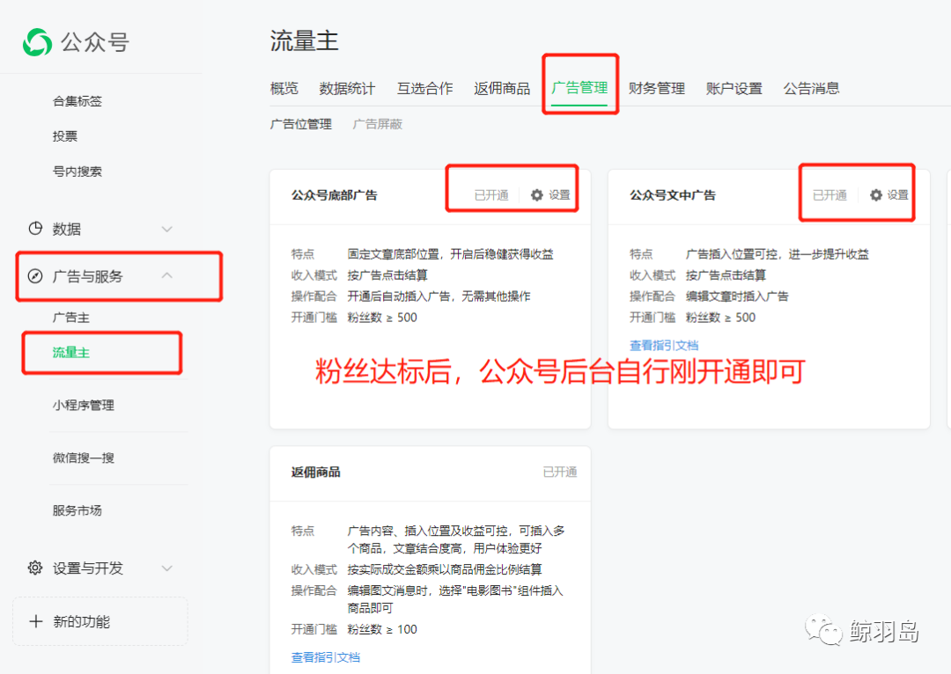Select 广告屏蔽 in the sub-navigation

(x=377, y=124)
